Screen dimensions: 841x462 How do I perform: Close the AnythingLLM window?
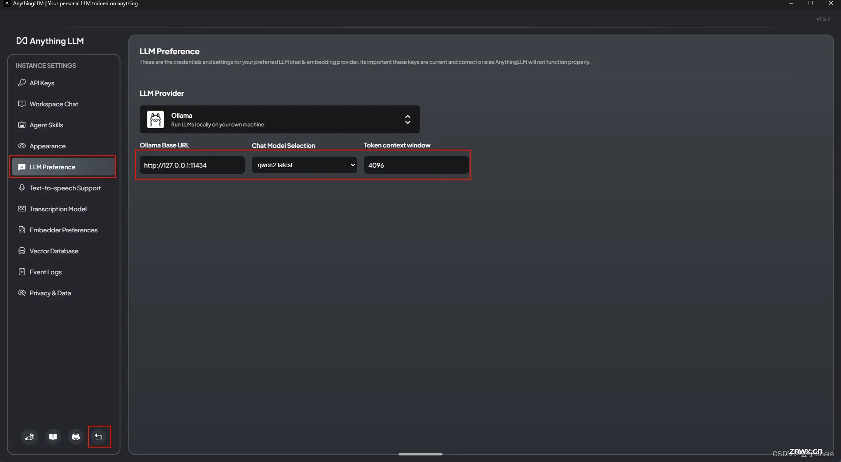click(x=831, y=3)
